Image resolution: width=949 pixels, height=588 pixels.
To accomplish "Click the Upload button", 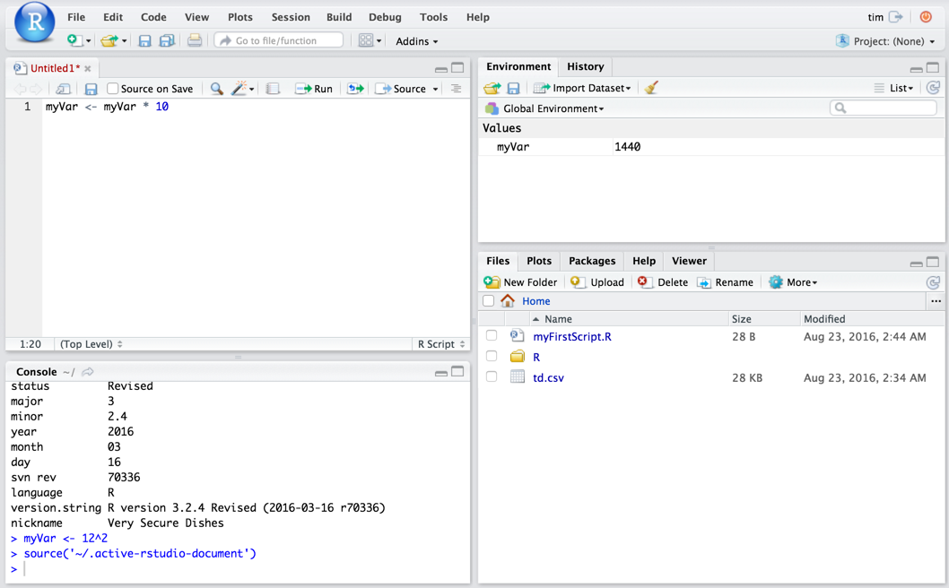I will (597, 282).
